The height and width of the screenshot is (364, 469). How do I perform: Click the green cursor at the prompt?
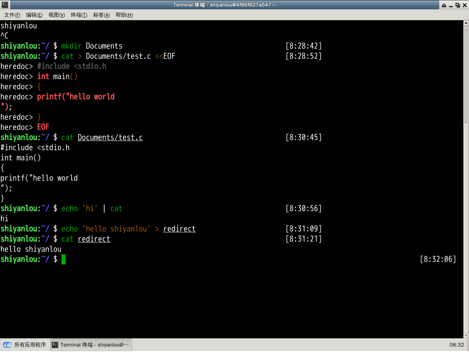[64, 259]
